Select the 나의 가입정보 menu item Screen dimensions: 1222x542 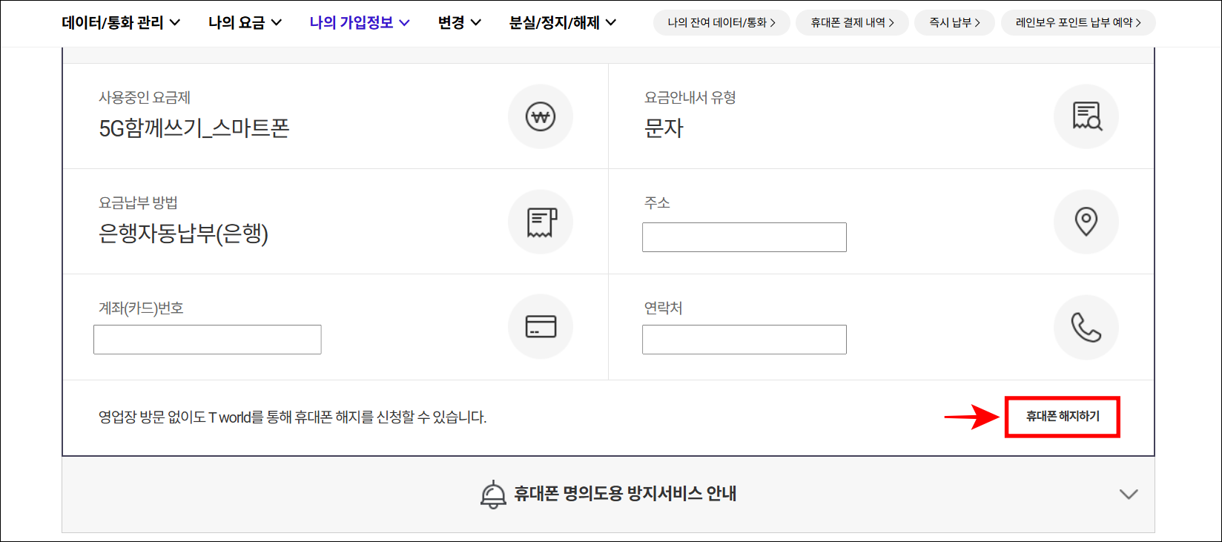[359, 22]
